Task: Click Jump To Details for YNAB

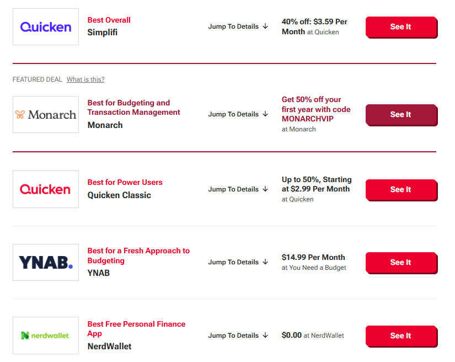Action: pyautogui.click(x=238, y=262)
